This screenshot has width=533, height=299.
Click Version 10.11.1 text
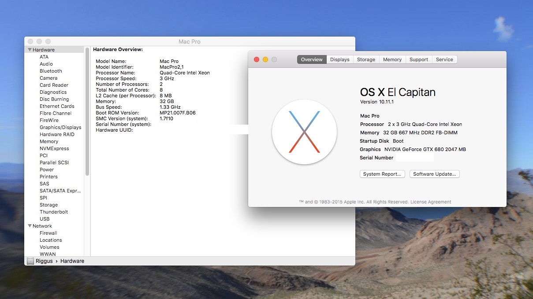point(377,102)
